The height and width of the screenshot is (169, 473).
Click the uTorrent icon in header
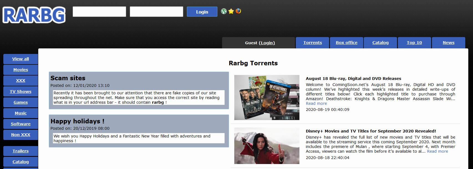pos(224,11)
